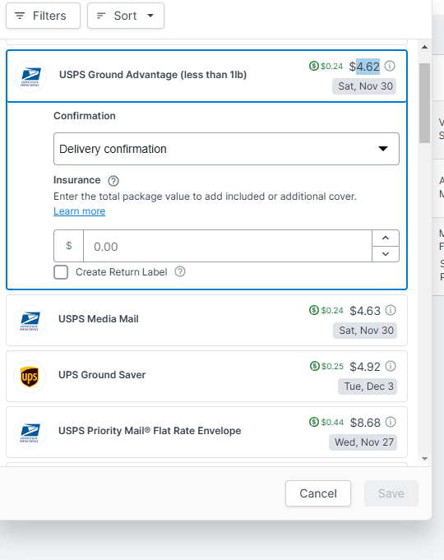Click the Sort caret arrow
Viewport: 444px width, 560px height.
point(150,16)
